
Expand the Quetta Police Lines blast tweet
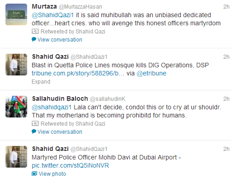click(x=41, y=82)
